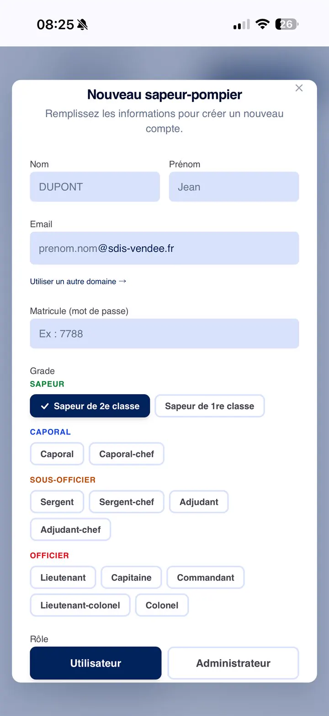Select the Adjudant-chef rank

pos(70,529)
